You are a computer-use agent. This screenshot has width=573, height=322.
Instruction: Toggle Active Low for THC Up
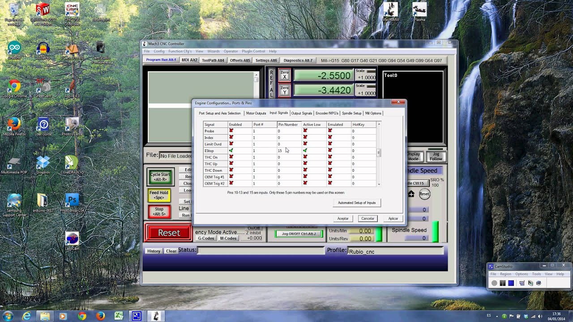pos(305,164)
